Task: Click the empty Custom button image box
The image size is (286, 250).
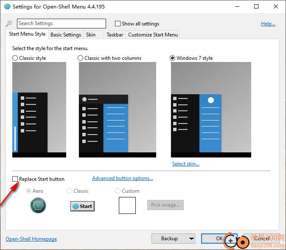Action: pyautogui.click(x=127, y=205)
